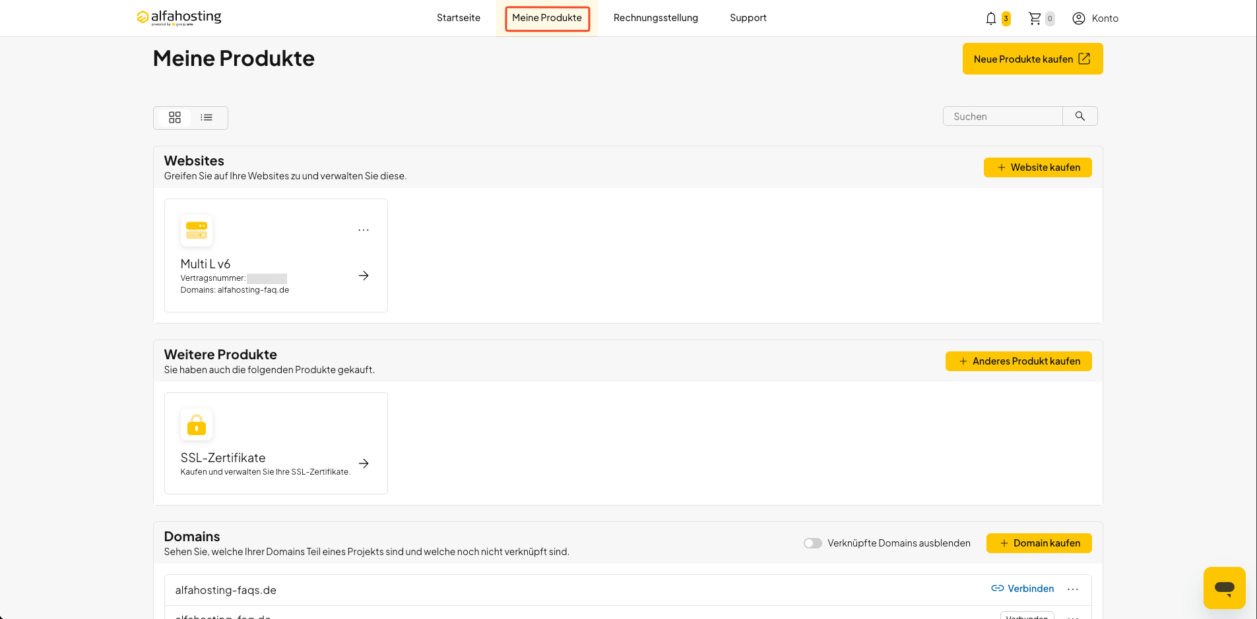
Task: Switch to list view layout
Action: click(207, 117)
